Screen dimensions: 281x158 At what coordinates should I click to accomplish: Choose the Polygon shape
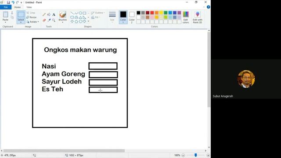[76, 17]
